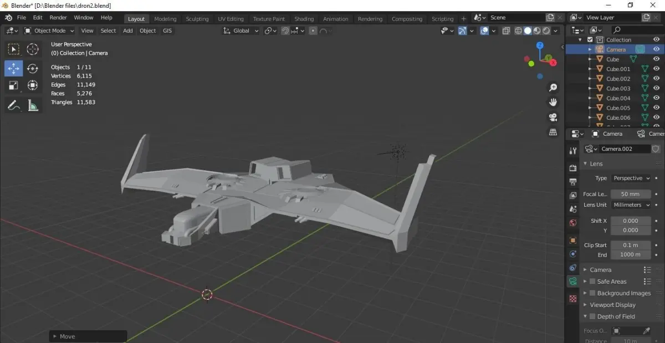Switch perspective/orthographic via grid icon
This screenshot has width=665, height=343.
(x=553, y=132)
